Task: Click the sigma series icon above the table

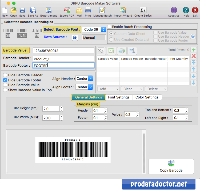Action: coord(101,51)
